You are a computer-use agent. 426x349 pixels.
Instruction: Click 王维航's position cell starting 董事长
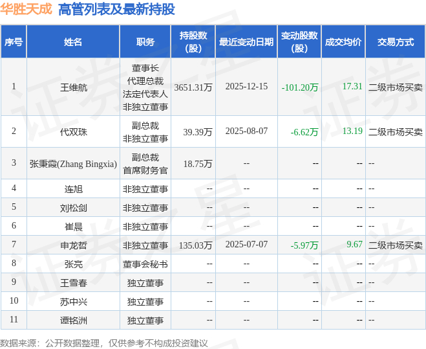145,87
